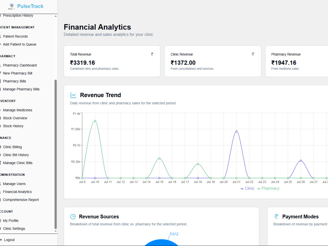Click Total Revenue value ₹3319.16
328x246 pixels.
tap(82, 63)
